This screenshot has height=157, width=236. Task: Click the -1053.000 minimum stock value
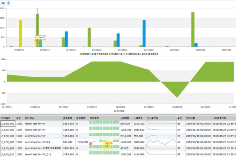click(x=82, y=142)
